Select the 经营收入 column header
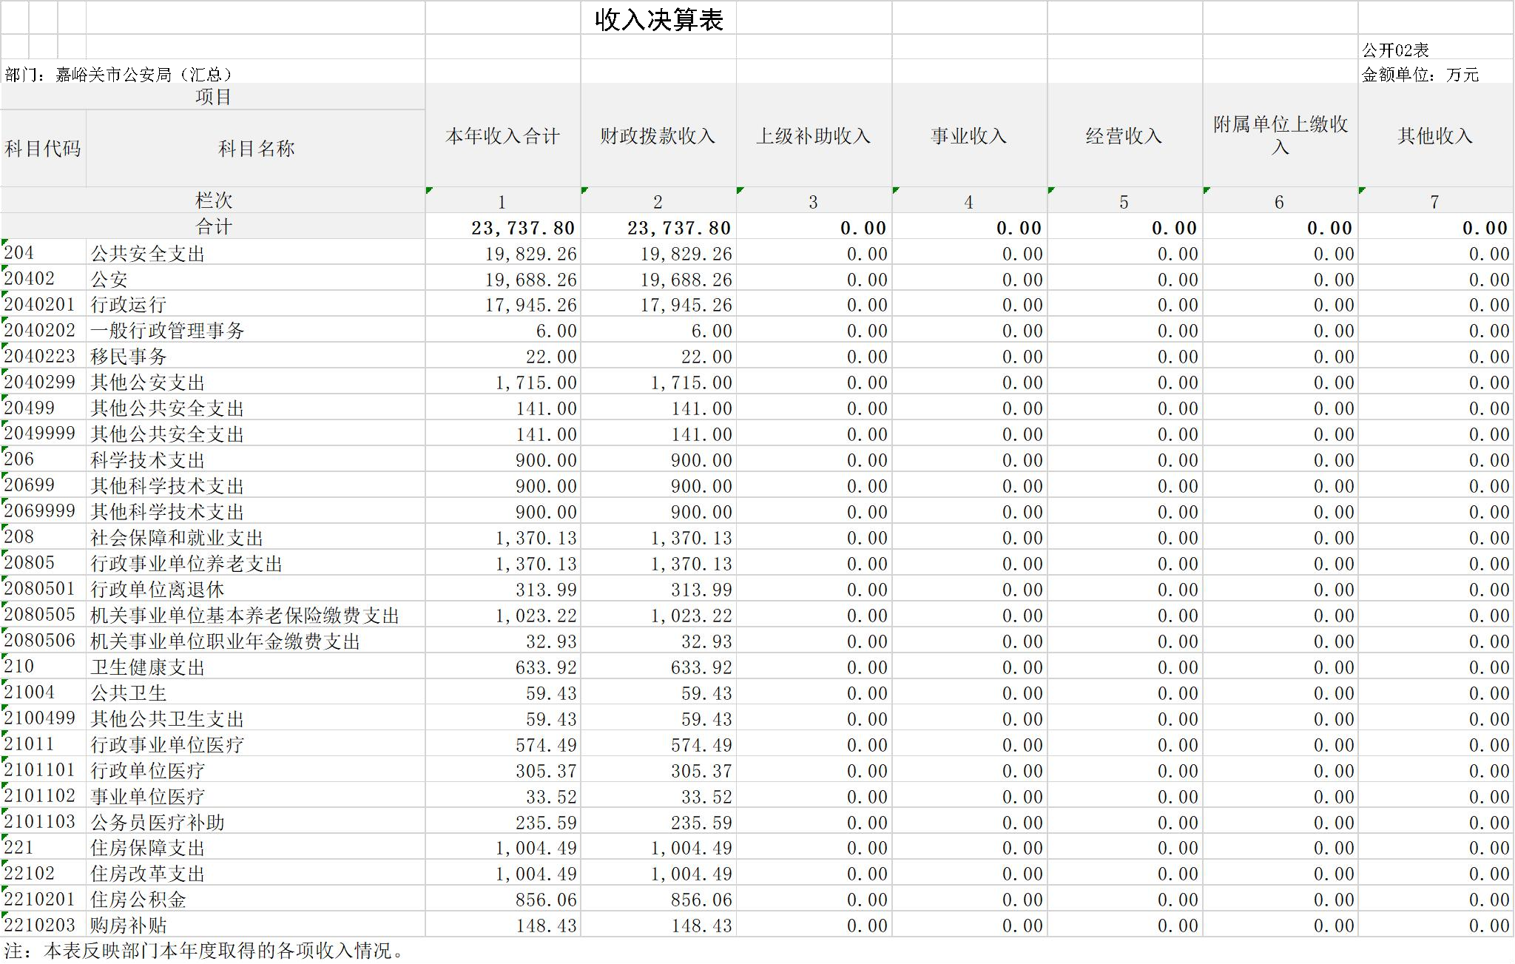Image resolution: width=1515 pixels, height=964 pixels. [x=1124, y=135]
